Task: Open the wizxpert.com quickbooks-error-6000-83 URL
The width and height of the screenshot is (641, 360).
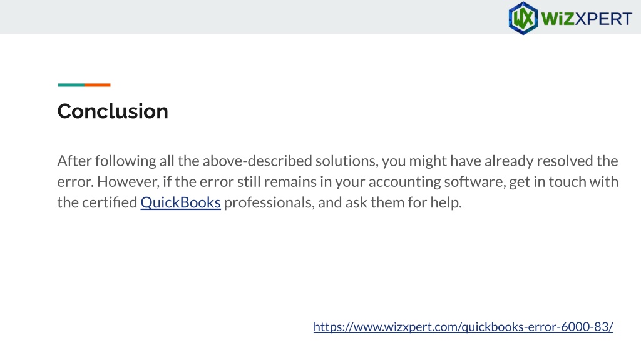Action: [x=463, y=326]
